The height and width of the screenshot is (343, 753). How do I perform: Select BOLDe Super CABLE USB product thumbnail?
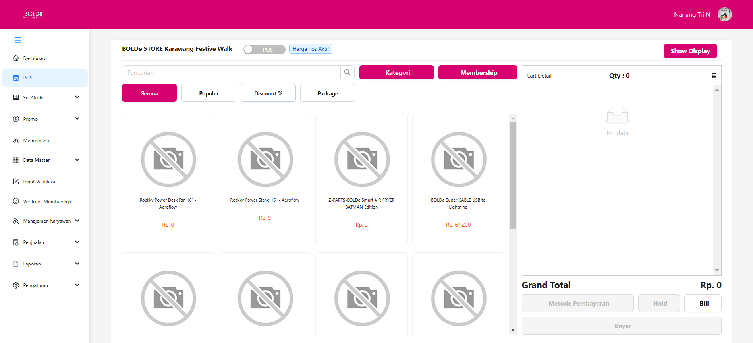(x=458, y=159)
